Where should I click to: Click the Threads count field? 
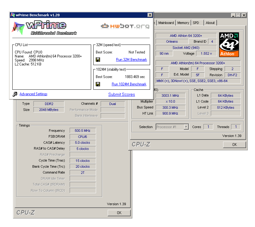click(236, 127)
